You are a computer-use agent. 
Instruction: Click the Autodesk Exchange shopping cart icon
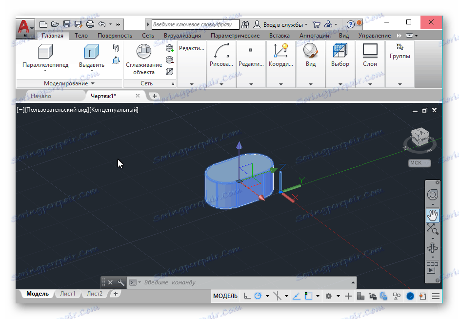(x=317, y=24)
